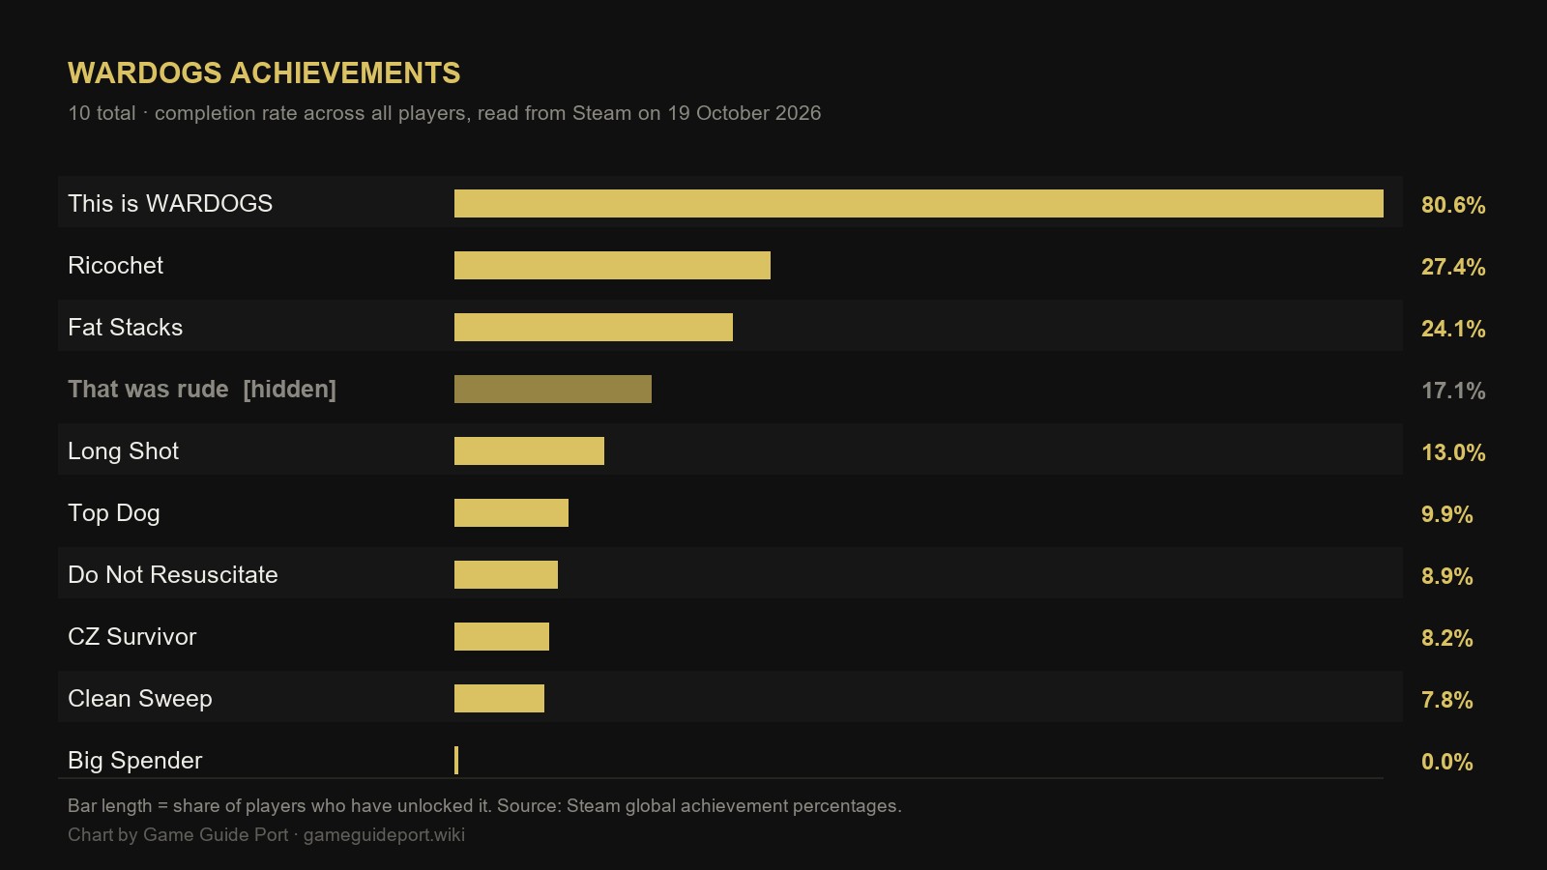Click the Clean Sweep bar

[499, 699]
